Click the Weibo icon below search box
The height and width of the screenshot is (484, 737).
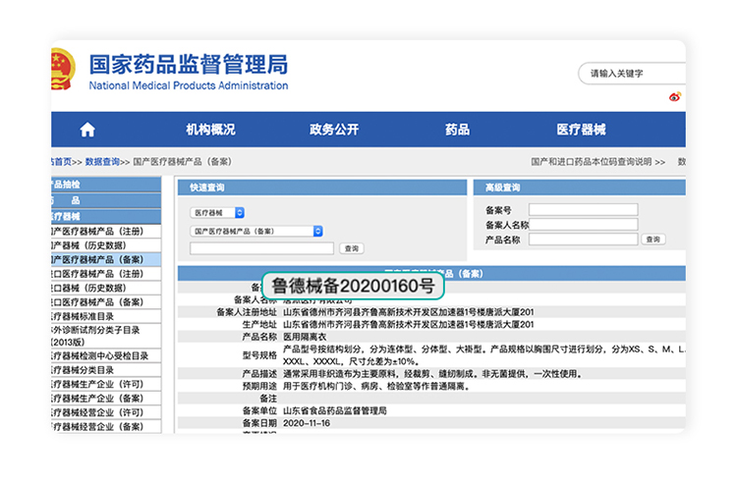675,96
